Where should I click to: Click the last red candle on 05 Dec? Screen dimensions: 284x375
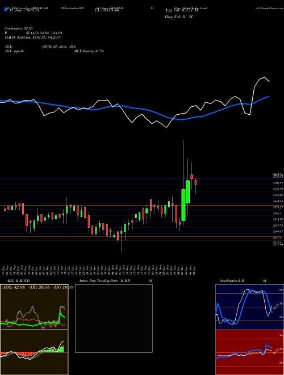tap(196, 182)
